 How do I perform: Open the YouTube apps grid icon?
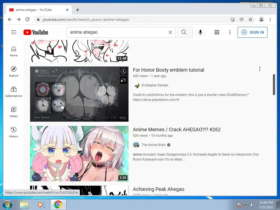point(217,32)
